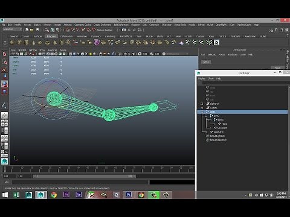
Task: Select the Hand object in Outliner
Action: [x=224, y=124]
